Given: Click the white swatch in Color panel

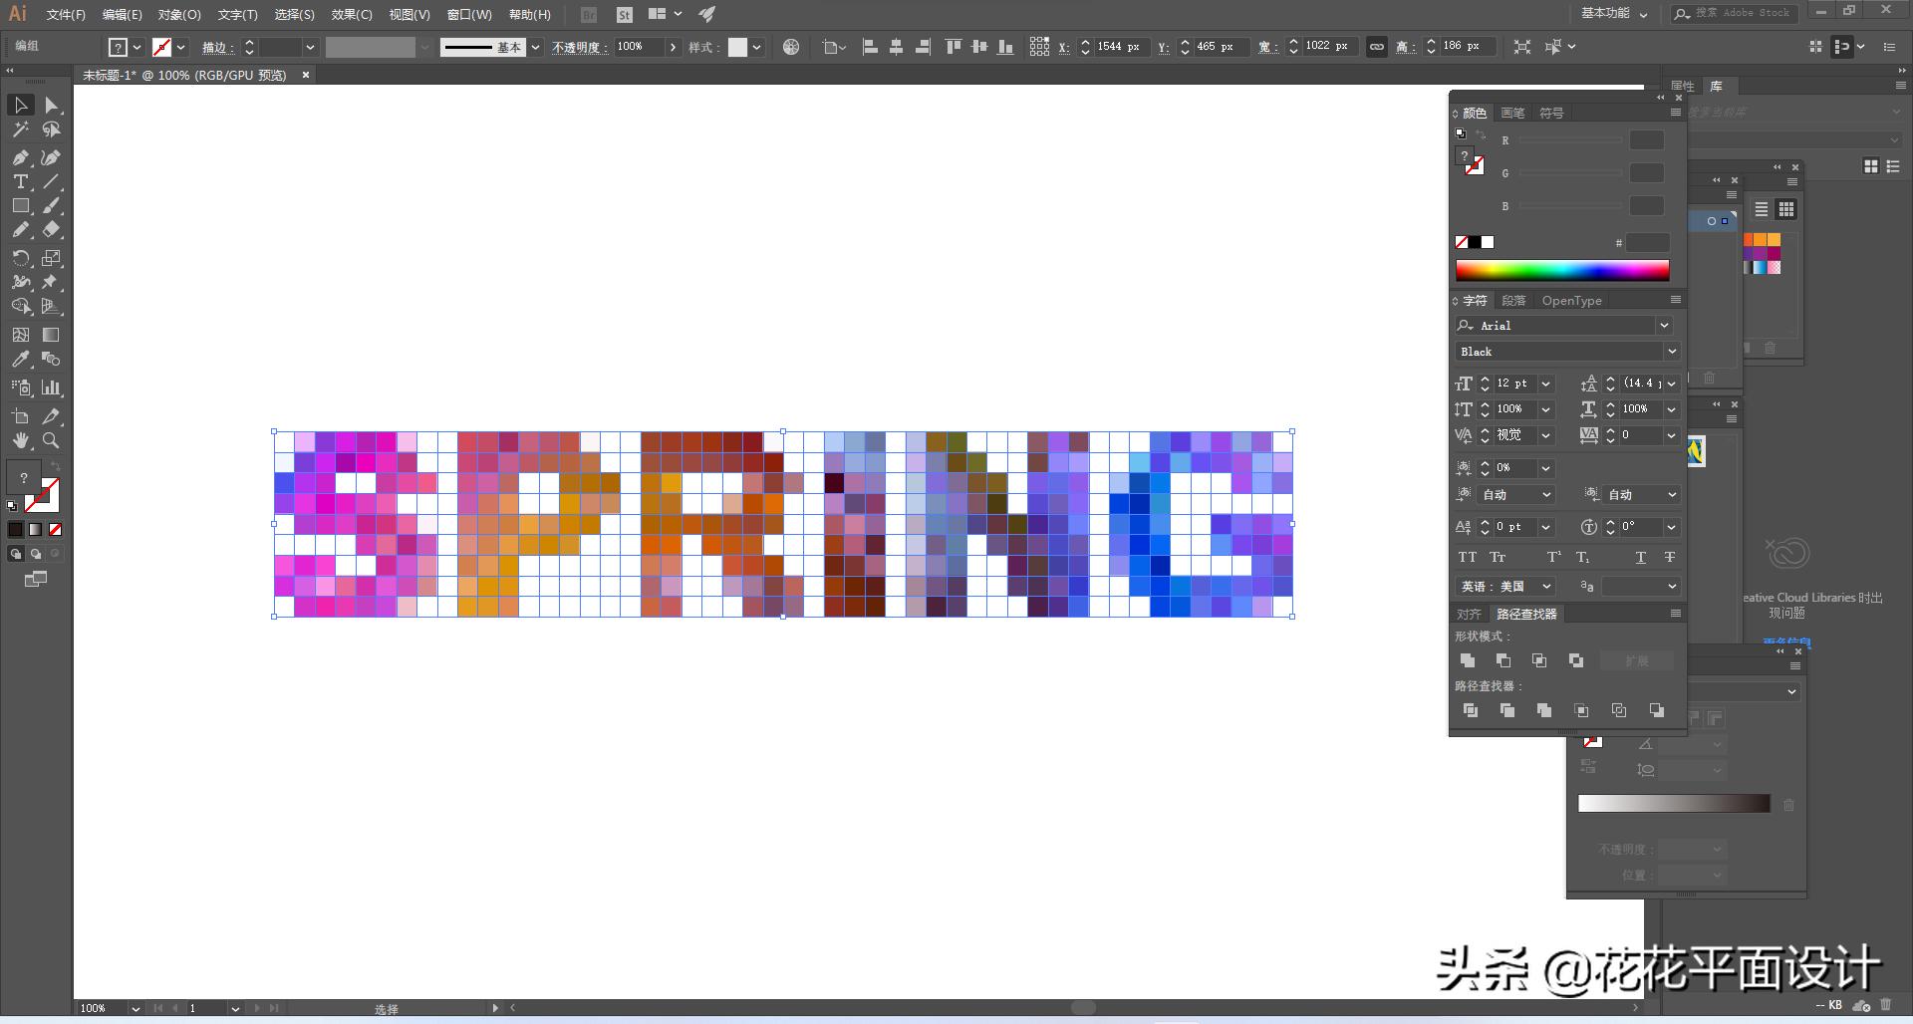Looking at the screenshot, I should 1488,242.
